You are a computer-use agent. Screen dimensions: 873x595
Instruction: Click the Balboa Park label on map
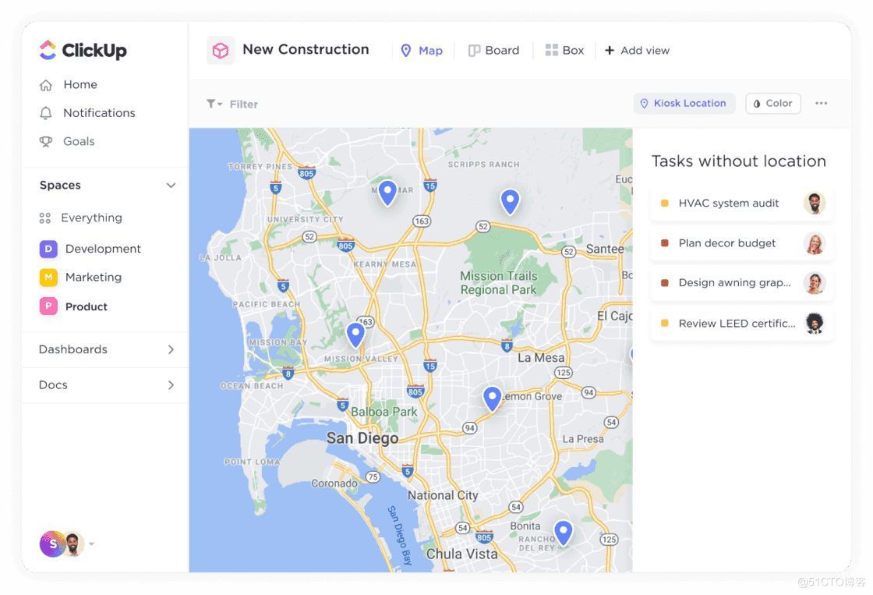tap(384, 413)
